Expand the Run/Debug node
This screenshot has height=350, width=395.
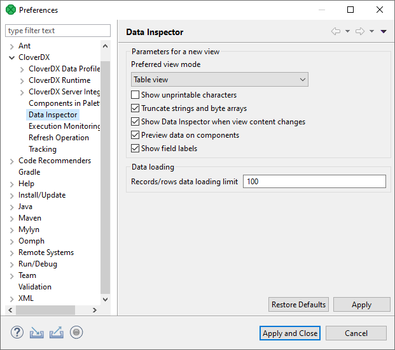click(x=12, y=265)
